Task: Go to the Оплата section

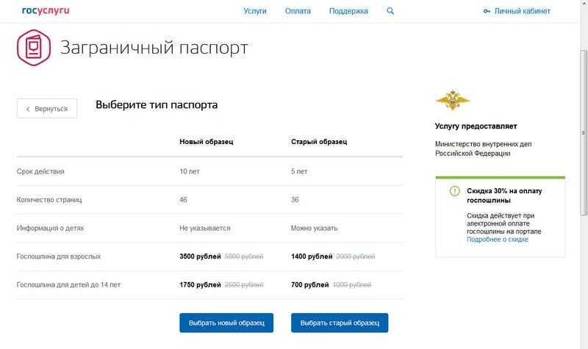Action: point(298,11)
